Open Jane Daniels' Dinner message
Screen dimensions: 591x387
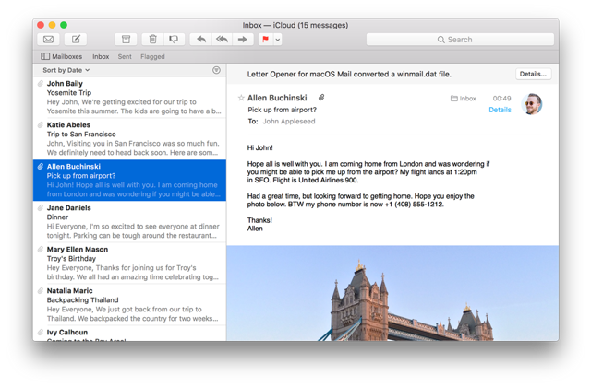click(x=129, y=221)
